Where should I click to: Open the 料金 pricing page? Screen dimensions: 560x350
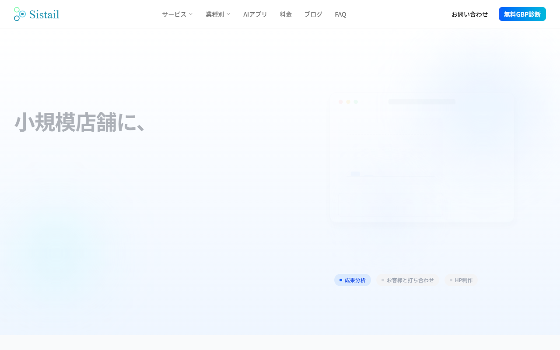pyautogui.click(x=286, y=14)
